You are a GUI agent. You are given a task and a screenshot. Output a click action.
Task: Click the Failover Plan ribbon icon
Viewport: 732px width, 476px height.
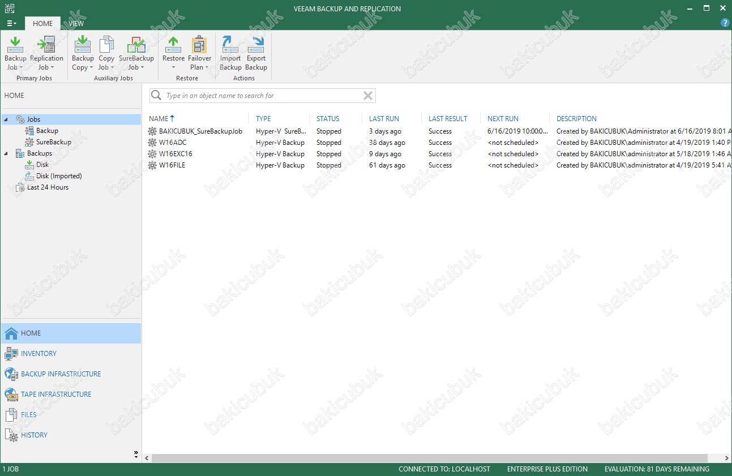click(x=199, y=44)
